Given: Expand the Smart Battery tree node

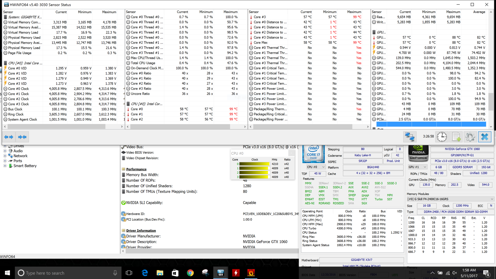Looking at the screenshot, I should [5, 166].
